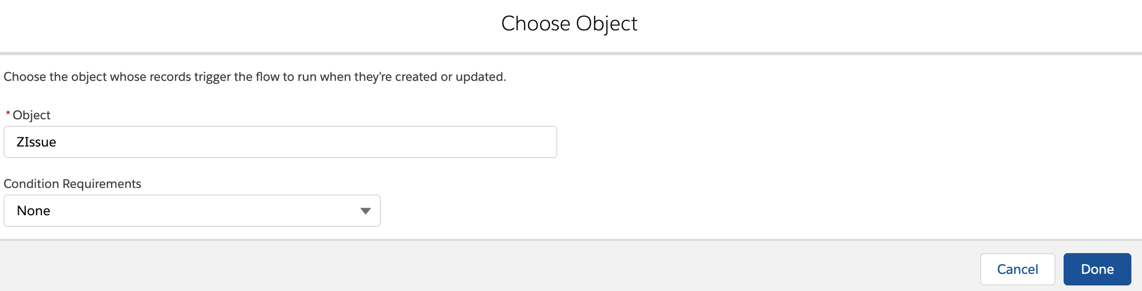
Task: Click the 'Choose Object' dialog title
Action: pyautogui.click(x=569, y=23)
